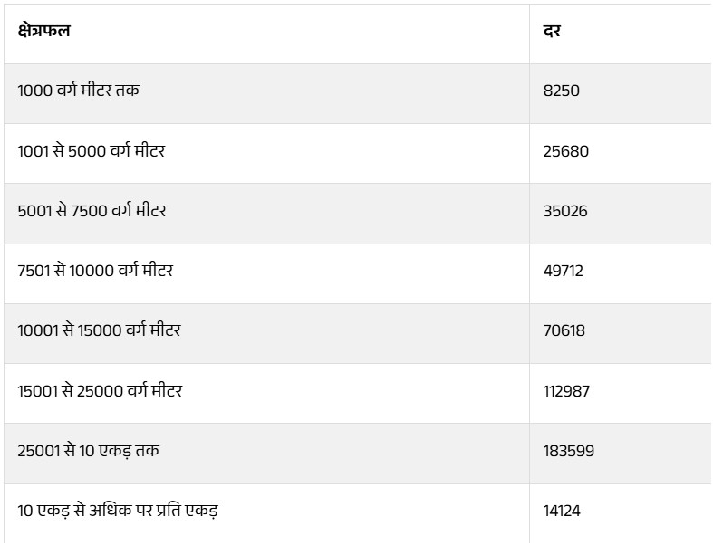Click the rate value 49712
This screenshot has height=545, width=713.
(564, 271)
